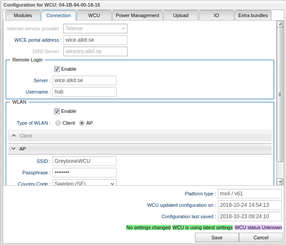
Task: Select AP as WLAN type
Action: click(82, 123)
